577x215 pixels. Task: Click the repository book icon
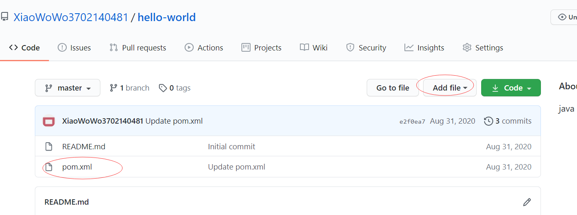pyautogui.click(x=5, y=17)
